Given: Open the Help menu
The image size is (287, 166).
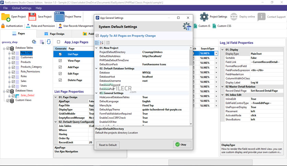Looking at the screenshot, I should tap(38, 8).
